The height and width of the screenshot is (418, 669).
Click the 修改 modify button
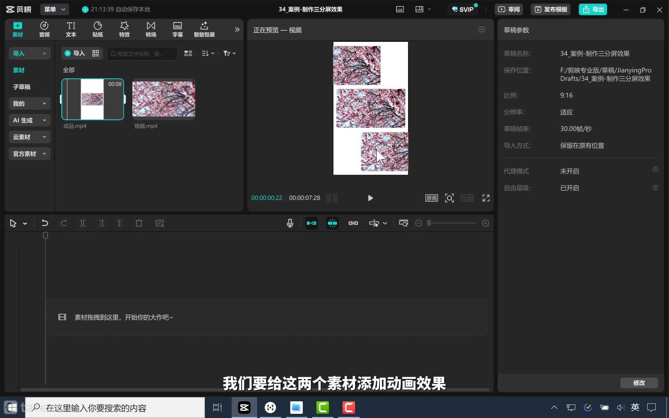tap(639, 383)
